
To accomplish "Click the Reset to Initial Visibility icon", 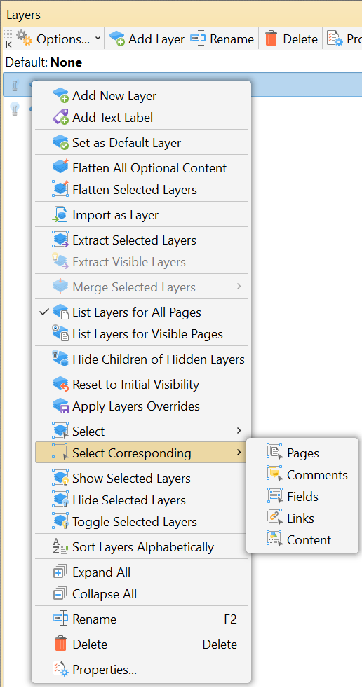I will [60, 384].
